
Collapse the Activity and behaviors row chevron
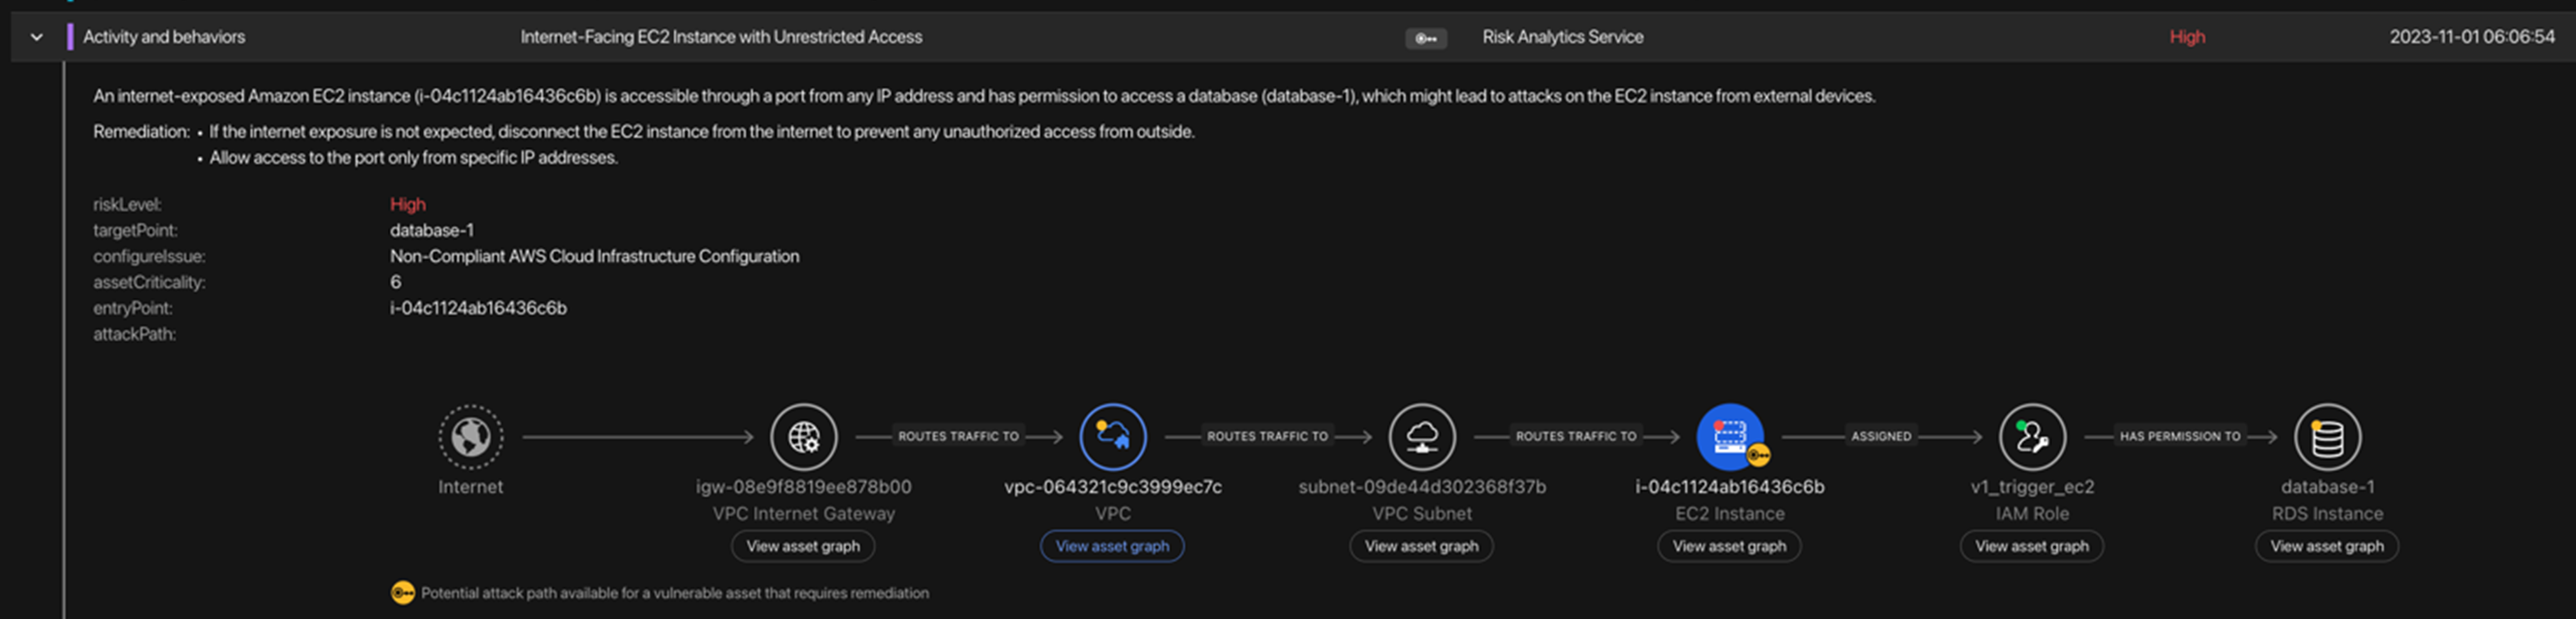pos(37,37)
